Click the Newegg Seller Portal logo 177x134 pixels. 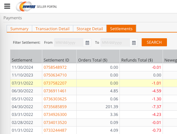[x=36, y=6]
